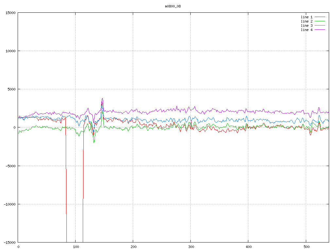
Task: Click the -10000 y-axis tick label
Action: (x=9, y=204)
